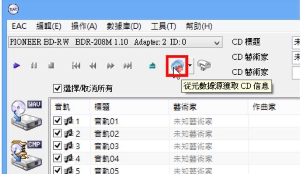Select title 音軌01
This screenshot has width=304, height=174.
[106, 121]
